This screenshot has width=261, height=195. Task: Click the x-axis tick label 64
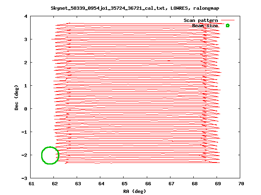(x=102, y=184)
